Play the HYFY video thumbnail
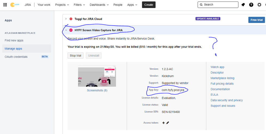Screen dimensions: 266x134 tap(104, 82)
